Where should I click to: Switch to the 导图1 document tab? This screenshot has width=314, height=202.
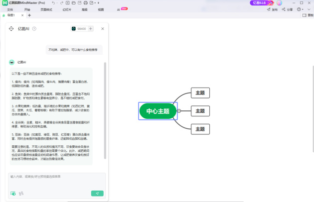pyautogui.click(x=11, y=15)
